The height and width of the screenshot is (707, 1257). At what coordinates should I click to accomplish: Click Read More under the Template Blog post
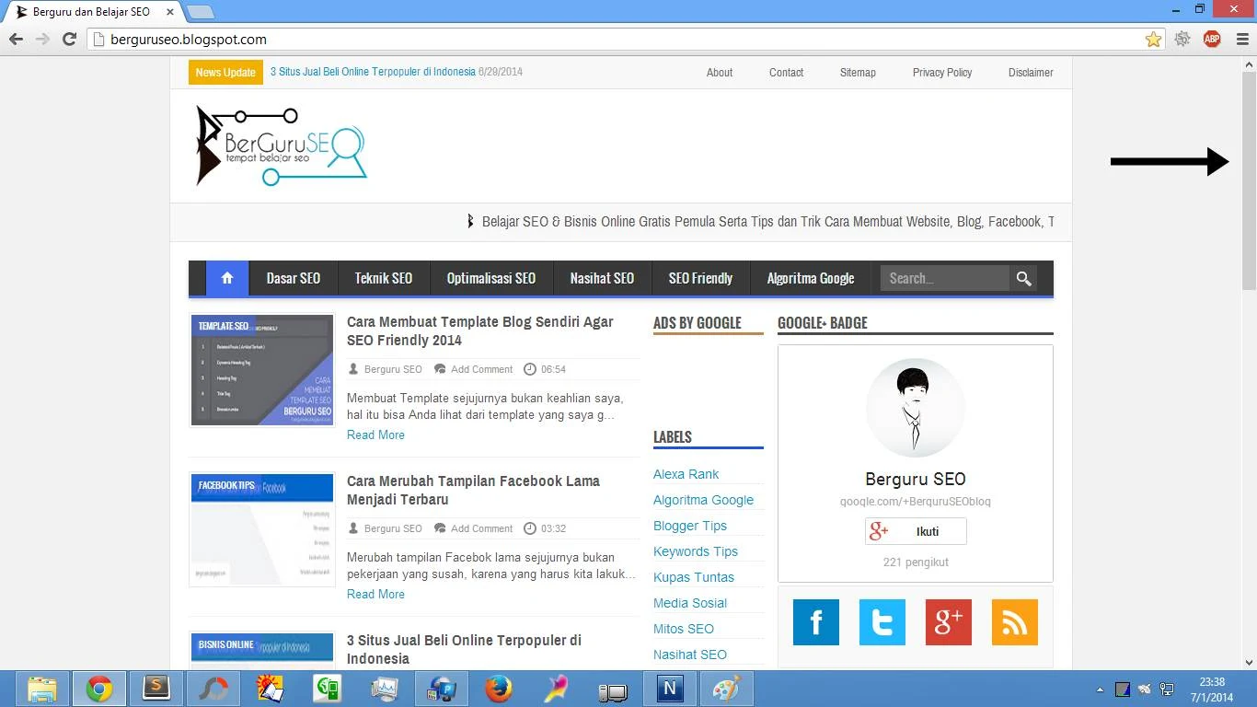coord(375,435)
